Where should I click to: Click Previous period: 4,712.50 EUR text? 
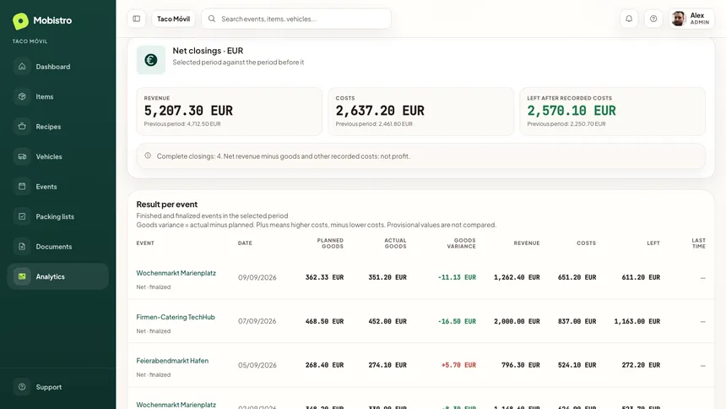click(x=182, y=124)
